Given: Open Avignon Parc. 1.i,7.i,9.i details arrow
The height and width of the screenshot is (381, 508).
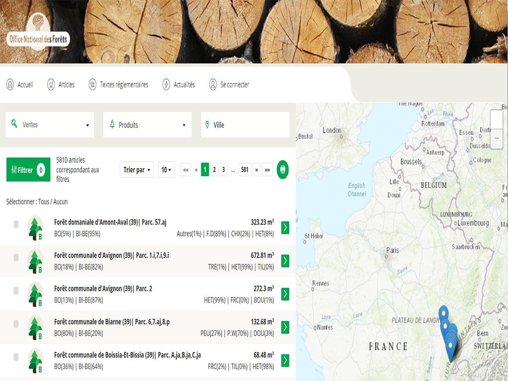Looking at the screenshot, I should 285,261.
